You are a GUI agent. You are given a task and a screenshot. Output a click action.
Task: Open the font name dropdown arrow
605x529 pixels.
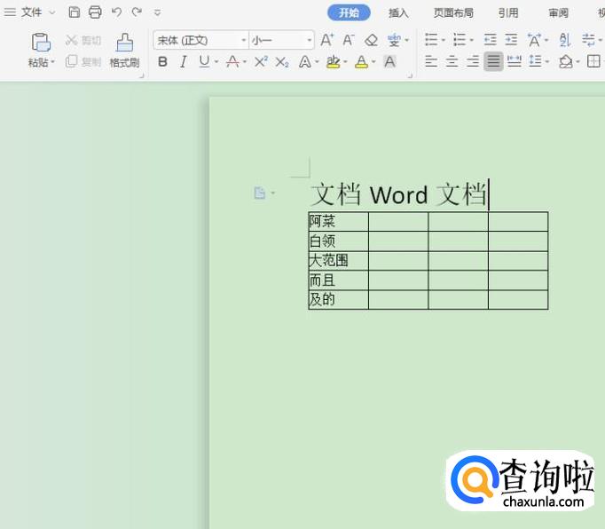pyautogui.click(x=244, y=40)
